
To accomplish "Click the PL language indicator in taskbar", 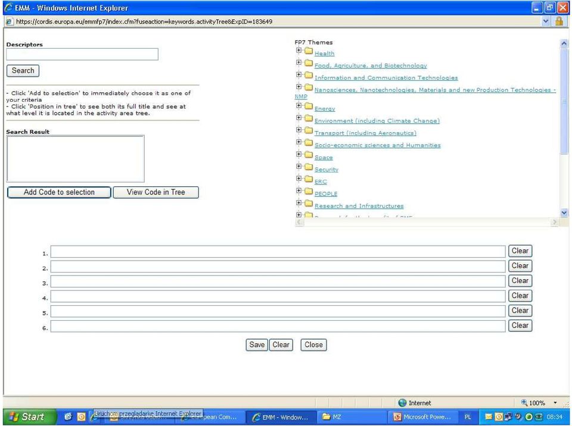I will tap(468, 417).
